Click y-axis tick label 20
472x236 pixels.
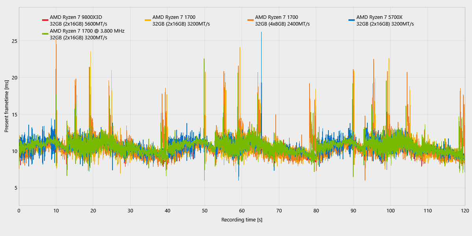14,77
